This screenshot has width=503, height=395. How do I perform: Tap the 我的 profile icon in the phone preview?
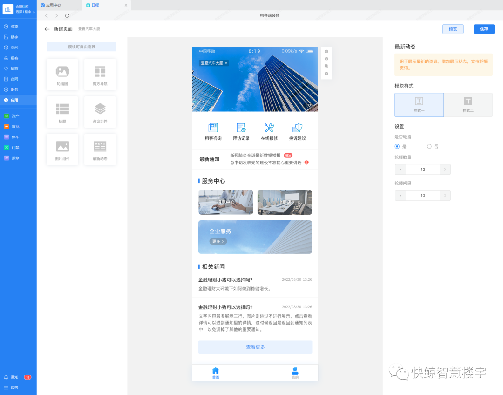point(295,373)
